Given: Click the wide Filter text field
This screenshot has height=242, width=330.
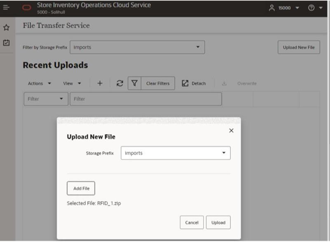Looking at the screenshot, I should pos(146,99).
